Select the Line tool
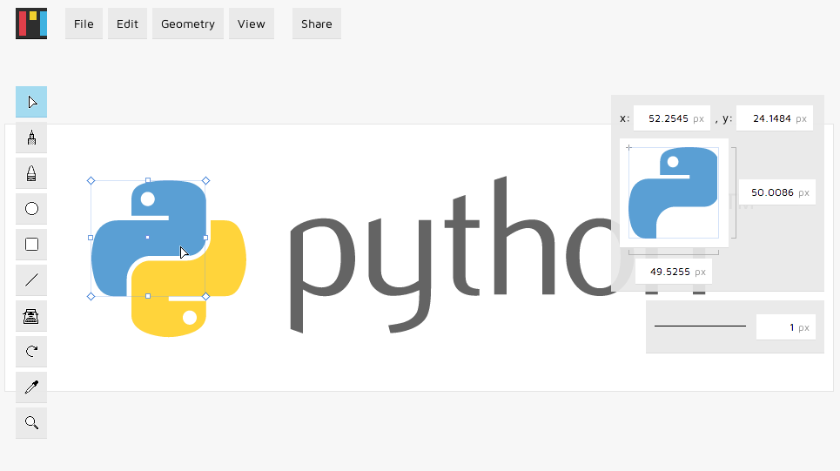 tap(31, 280)
